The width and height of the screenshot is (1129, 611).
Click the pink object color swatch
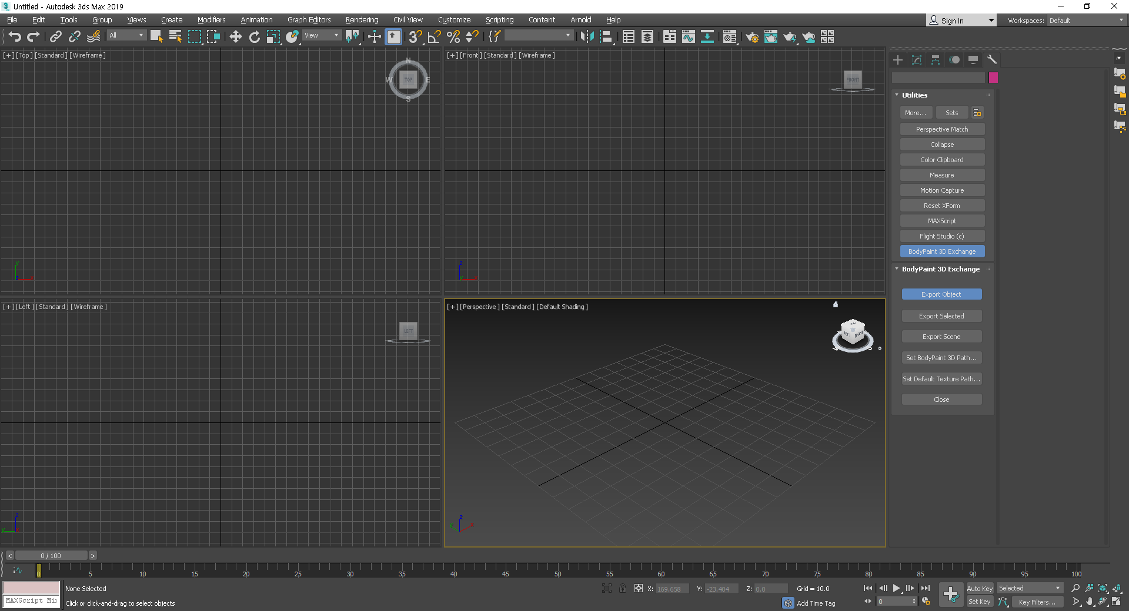[993, 78]
